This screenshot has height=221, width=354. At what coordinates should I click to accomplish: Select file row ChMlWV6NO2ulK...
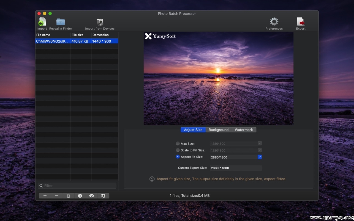(77, 41)
